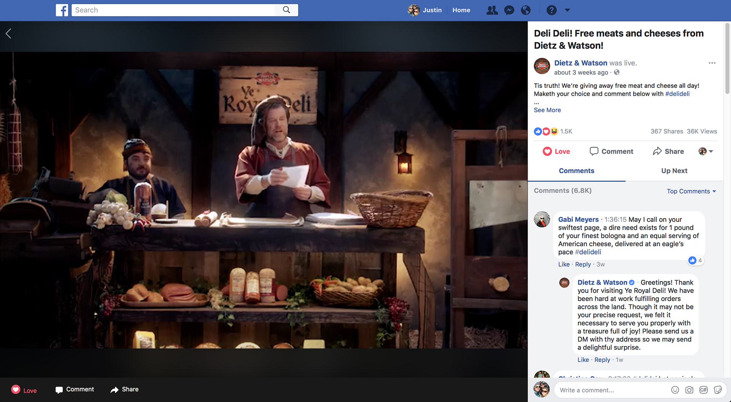
Task: Switch to the Comments tab
Action: pos(576,171)
